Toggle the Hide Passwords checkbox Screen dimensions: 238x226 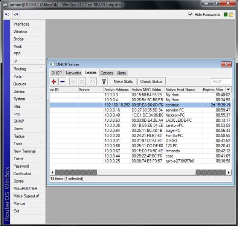[x=190, y=14]
